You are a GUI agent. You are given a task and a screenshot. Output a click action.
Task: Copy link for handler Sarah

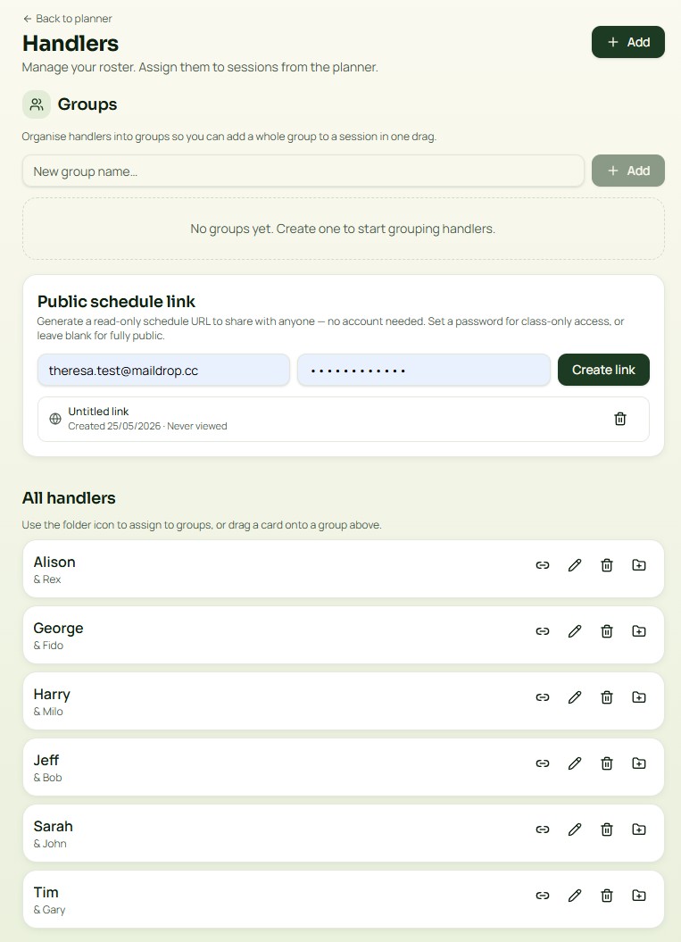coord(543,829)
